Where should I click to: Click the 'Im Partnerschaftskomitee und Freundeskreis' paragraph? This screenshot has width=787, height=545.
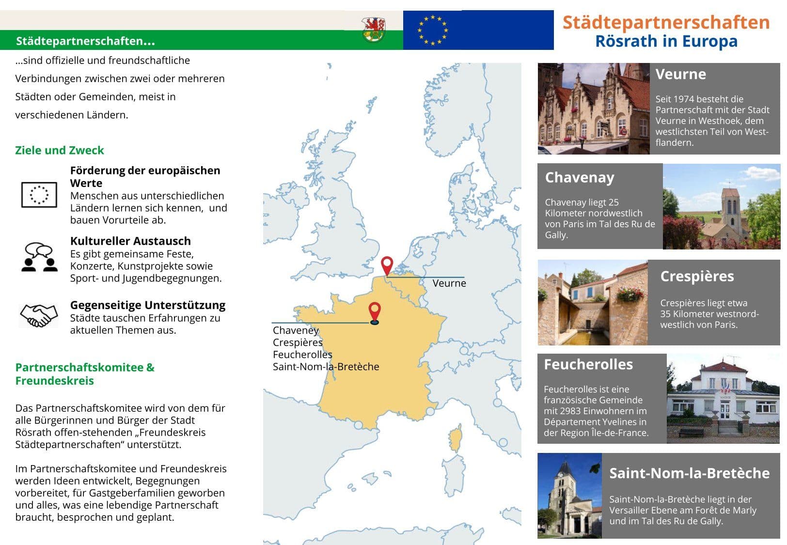pos(121,493)
